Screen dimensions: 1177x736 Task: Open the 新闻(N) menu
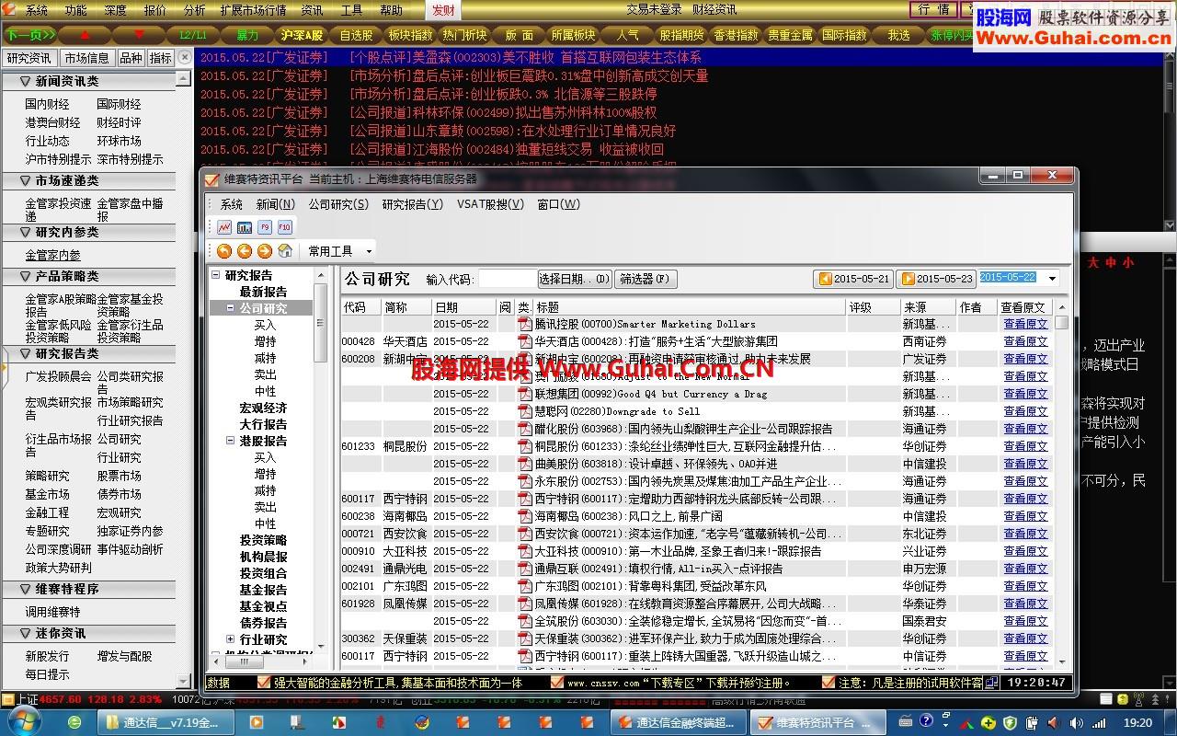click(x=276, y=204)
